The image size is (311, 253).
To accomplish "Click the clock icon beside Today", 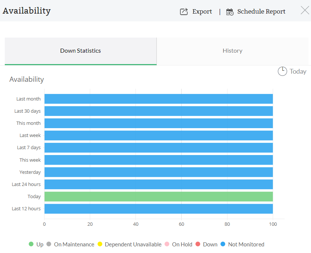I will tap(282, 71).
